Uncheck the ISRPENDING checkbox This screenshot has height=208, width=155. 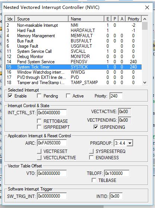point(95,127)
